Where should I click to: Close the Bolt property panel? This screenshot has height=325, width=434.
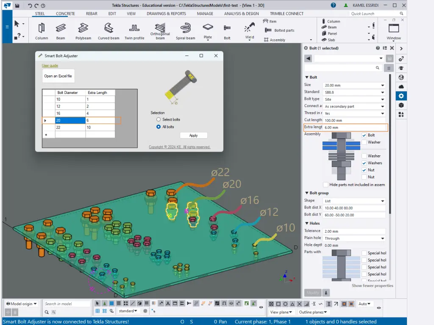click(x=392, y=48)
